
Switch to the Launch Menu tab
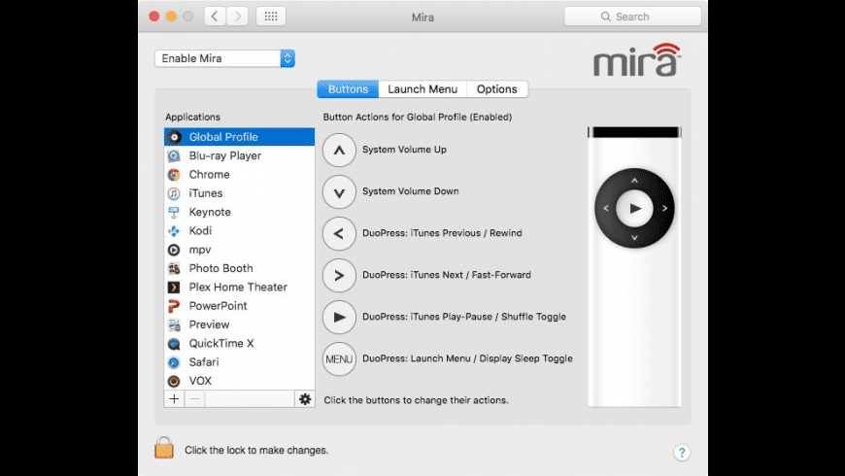point(422,89)
